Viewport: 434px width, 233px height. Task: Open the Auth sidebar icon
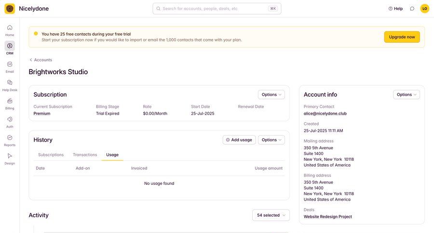click(x=10, y=119)
